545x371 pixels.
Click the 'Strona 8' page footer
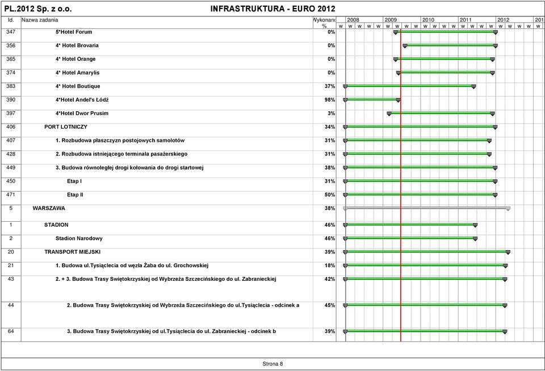point(272,364)
